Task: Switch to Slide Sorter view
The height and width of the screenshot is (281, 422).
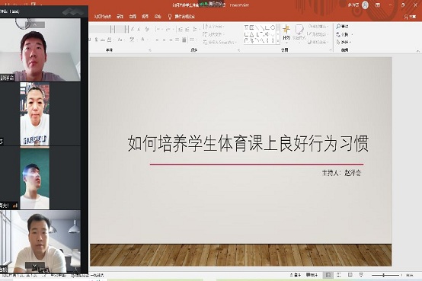Action: pos(339,275)
